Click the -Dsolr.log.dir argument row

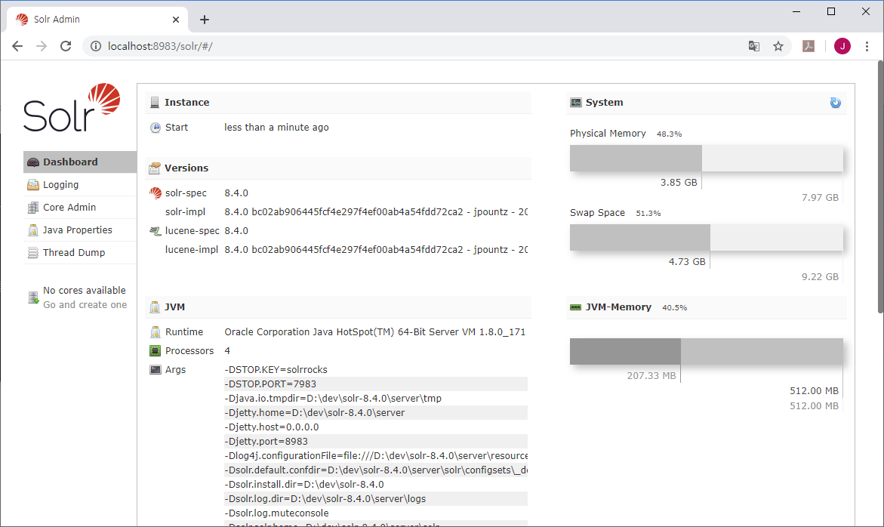click(x=375, y=499)
